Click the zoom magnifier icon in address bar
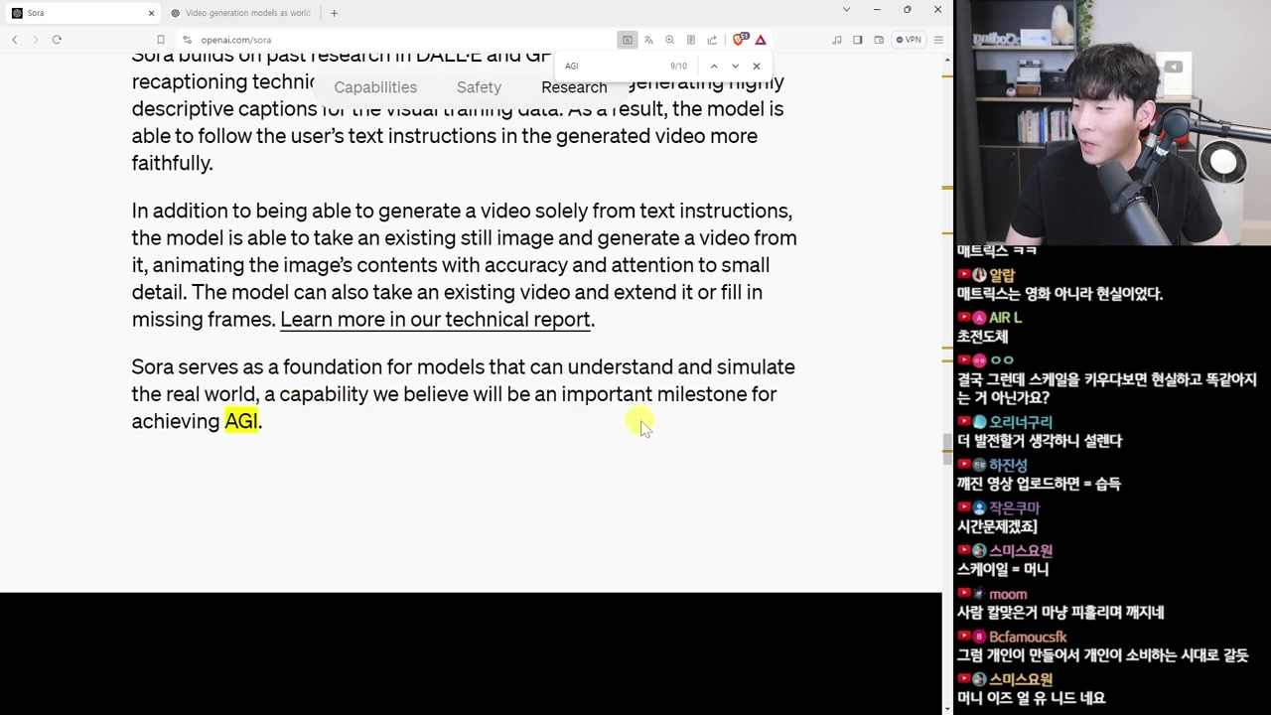The height and width of the screenshot is (715, 1271). point(669,40)
